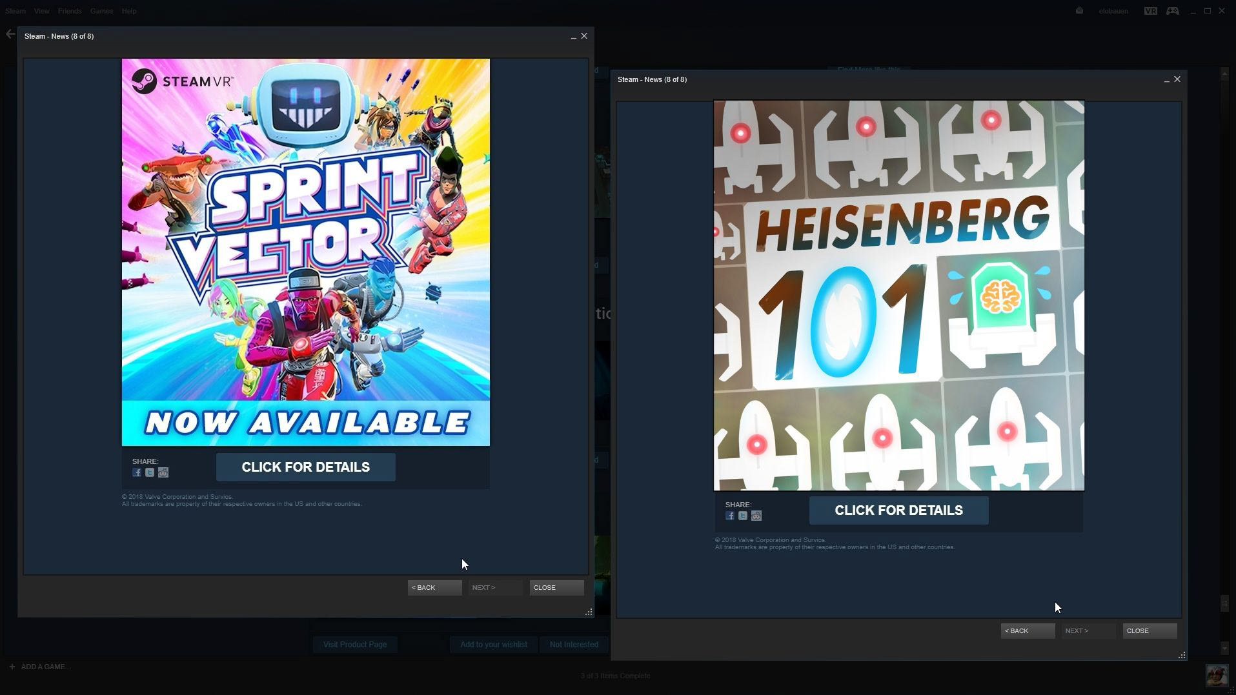
Task: Click Add to your wishlist
Action: 494,645
